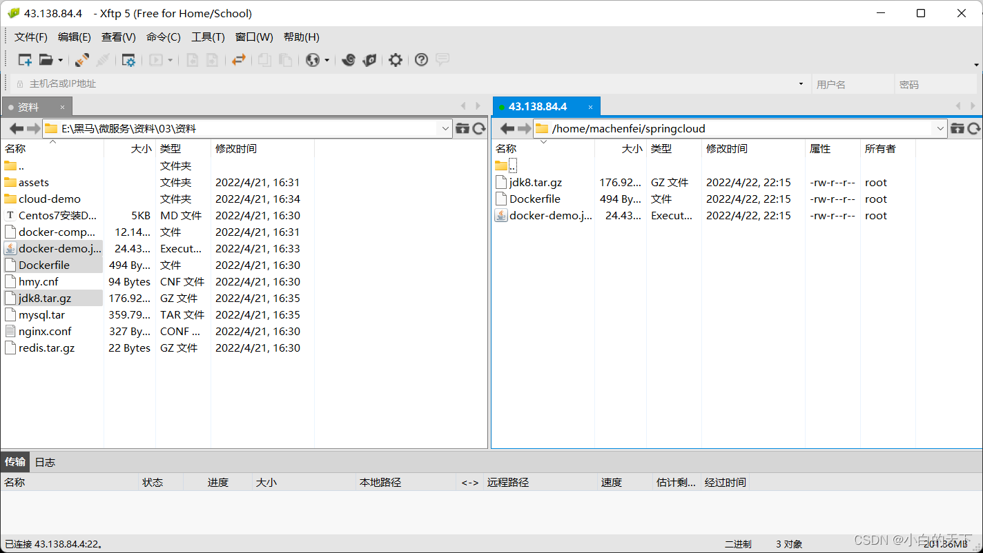Expand the globe icon dropdown arrow
The width and height of the screenshot is (983, 553).
(327, 61)
